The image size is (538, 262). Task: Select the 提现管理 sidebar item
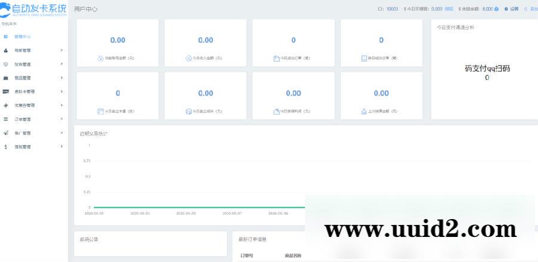pos(23,146)
